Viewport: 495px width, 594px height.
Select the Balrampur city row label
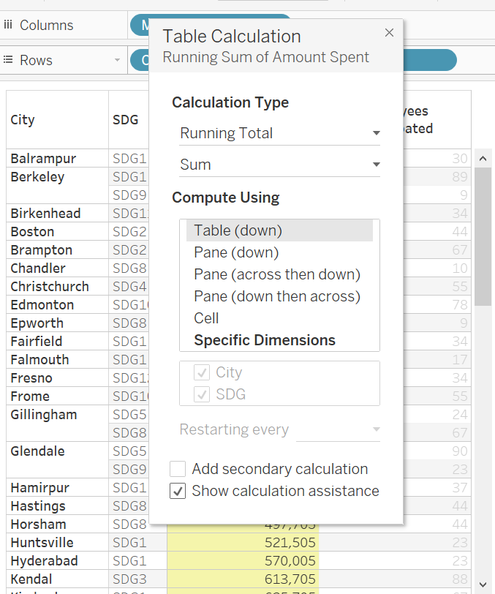point(43,159)
